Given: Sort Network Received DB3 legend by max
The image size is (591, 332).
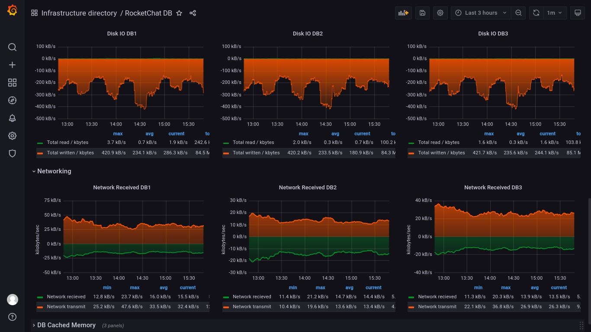Looking at the screenshot, I should (506, 287).
